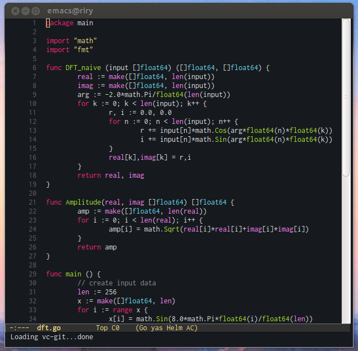Screen dimensions: 358x351
Task: Click 'return' keyword on line 18
Action: pos(89,175)
